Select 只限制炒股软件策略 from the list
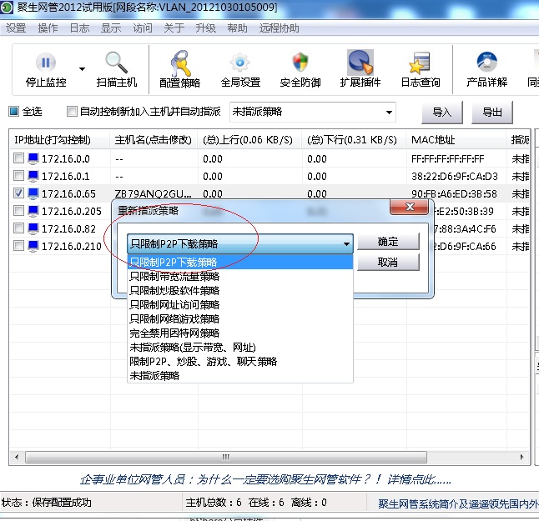 click(174, 290)
